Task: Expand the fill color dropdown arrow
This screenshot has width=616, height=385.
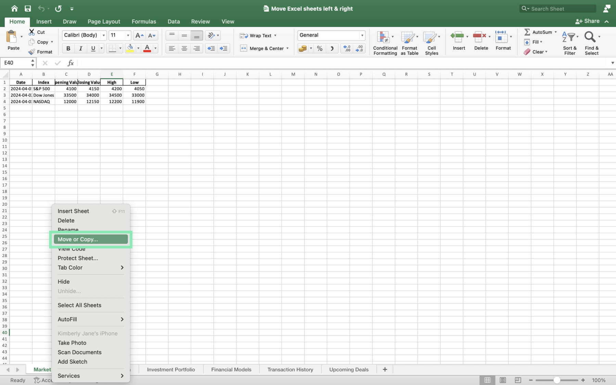Action: [138, 48]
